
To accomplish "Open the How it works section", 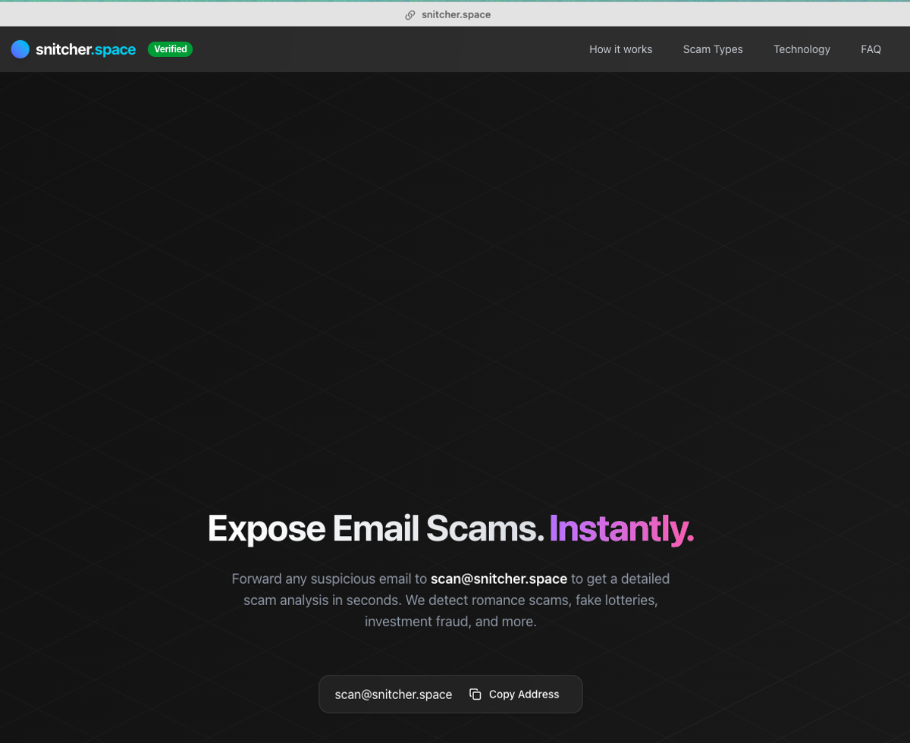I will [620, 49].
